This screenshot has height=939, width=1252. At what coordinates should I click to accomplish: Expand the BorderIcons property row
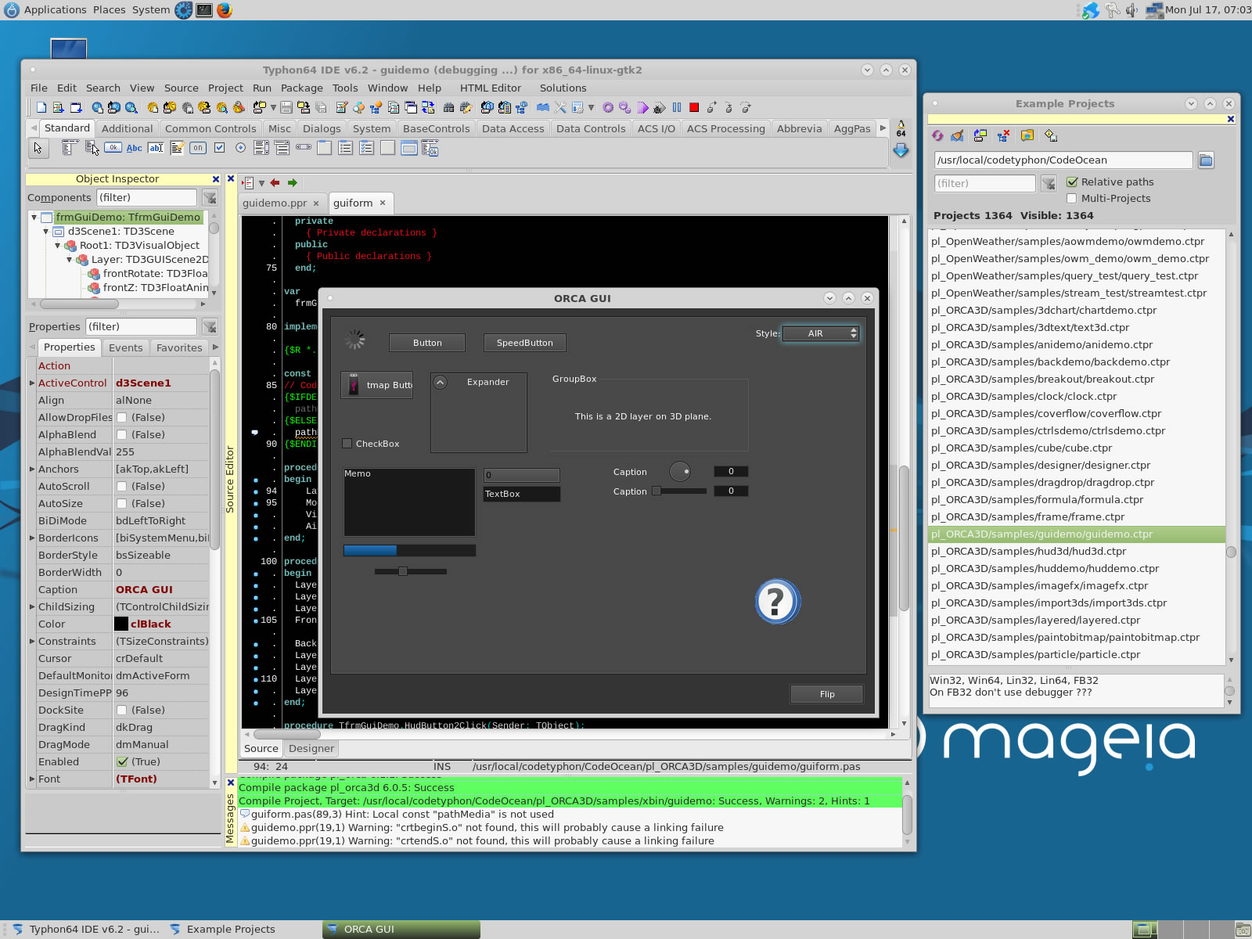pos(32,538)
